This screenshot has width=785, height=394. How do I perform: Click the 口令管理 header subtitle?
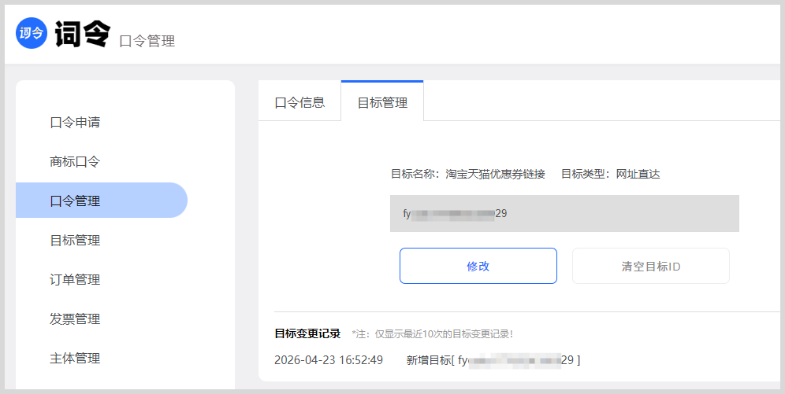click(x=147, y=41)
